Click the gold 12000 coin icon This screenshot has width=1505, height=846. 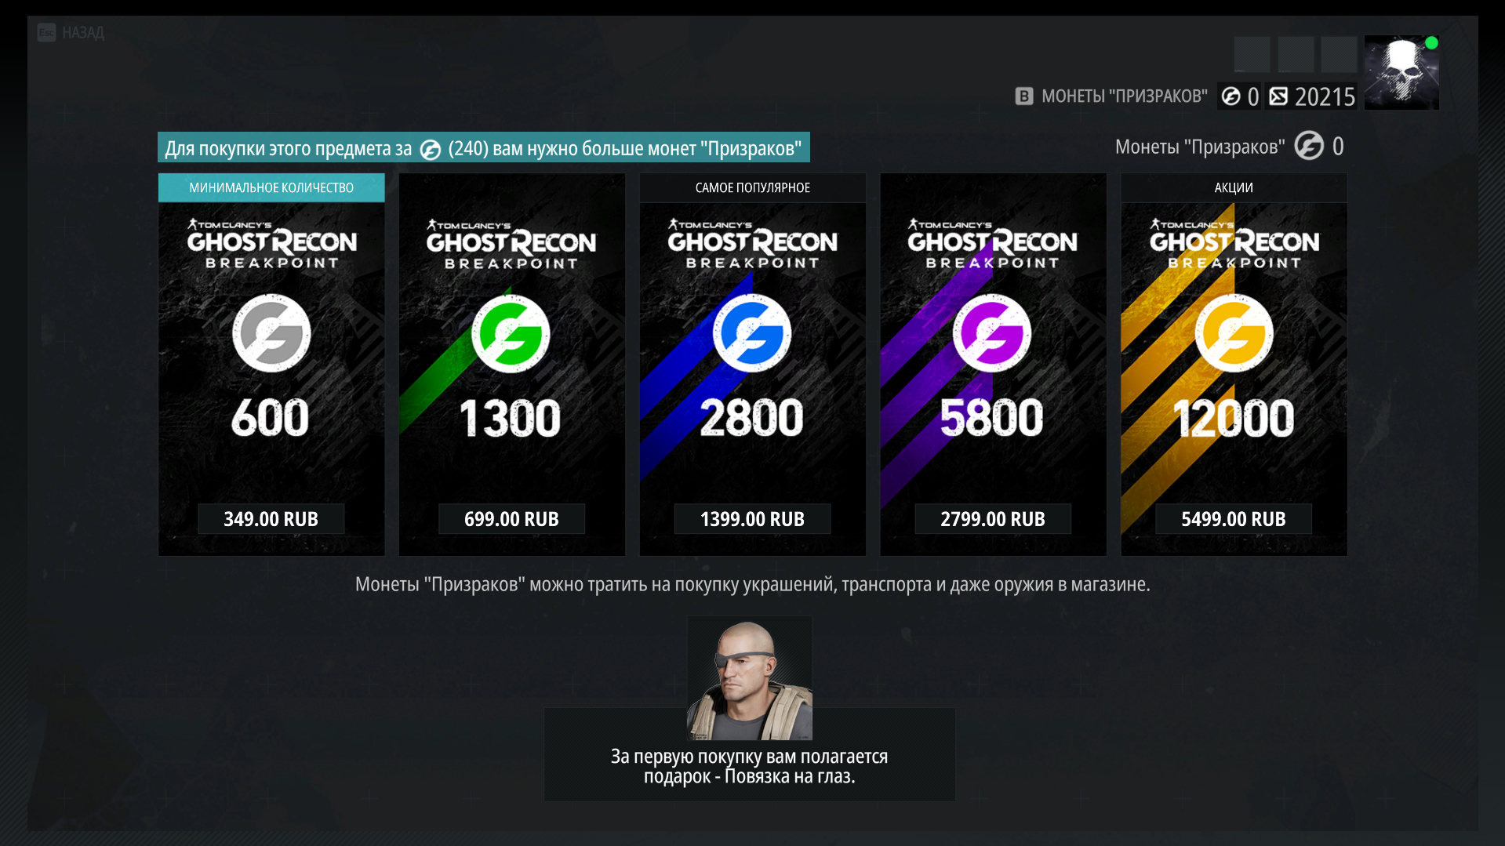(1234, 333)
